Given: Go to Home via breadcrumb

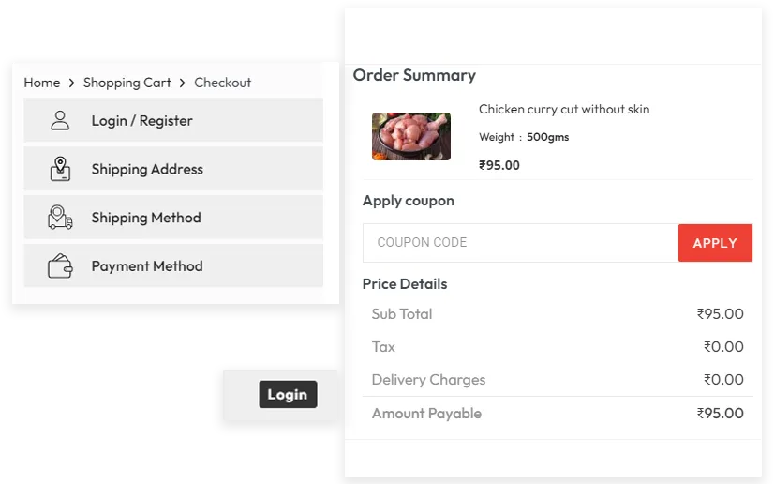Looking at the screenshot, I should point(42,83).
